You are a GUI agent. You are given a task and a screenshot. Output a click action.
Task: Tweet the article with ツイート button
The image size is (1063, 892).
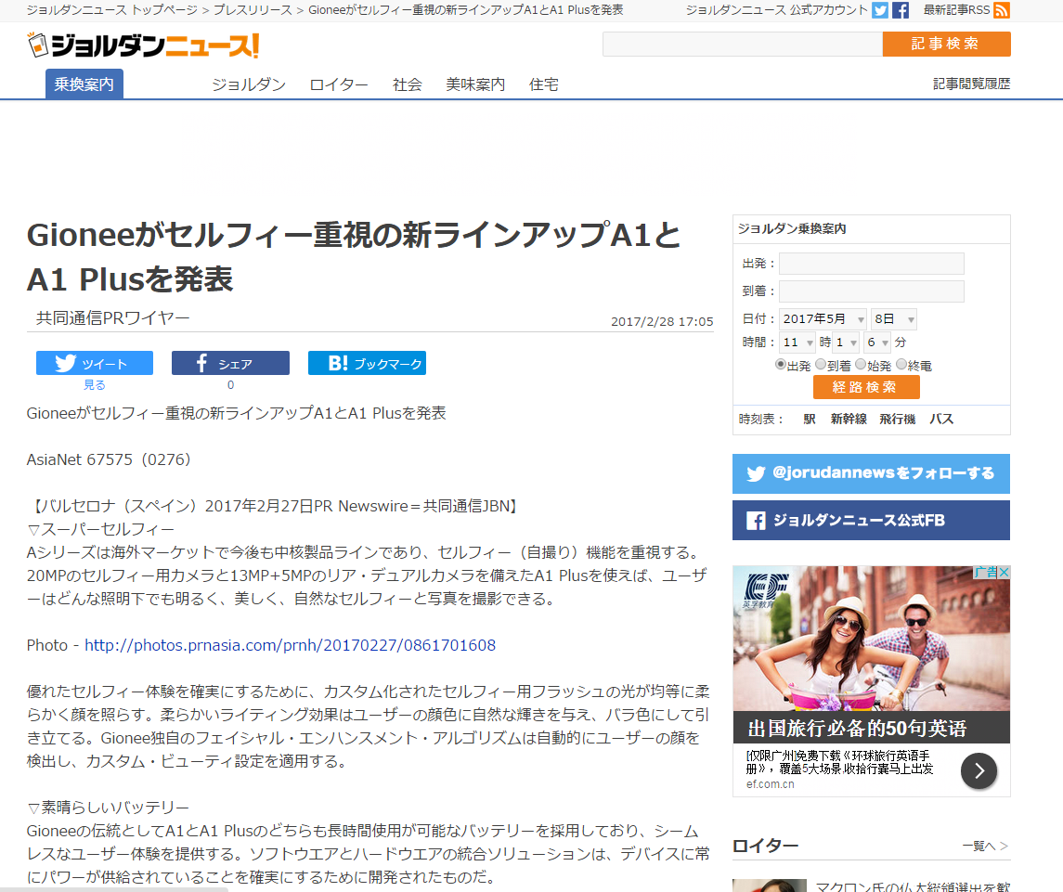point(95,363)
